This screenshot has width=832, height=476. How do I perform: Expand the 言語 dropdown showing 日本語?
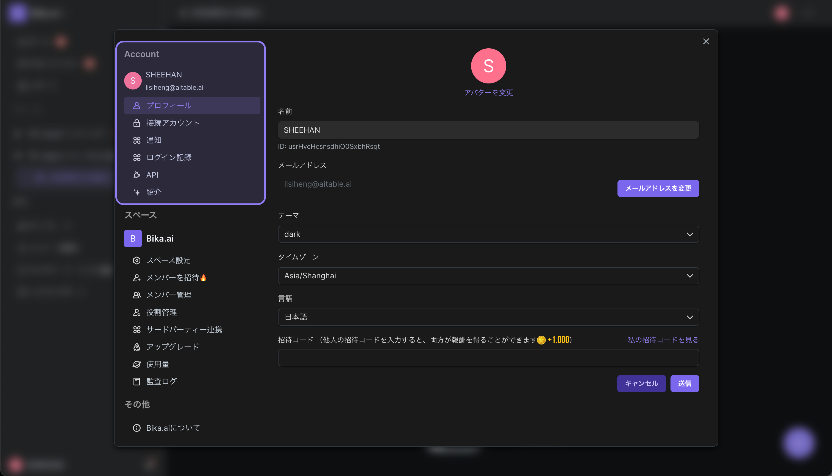tap(488, 317)
